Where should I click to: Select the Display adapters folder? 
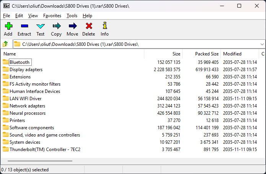(x=26, y=70)
